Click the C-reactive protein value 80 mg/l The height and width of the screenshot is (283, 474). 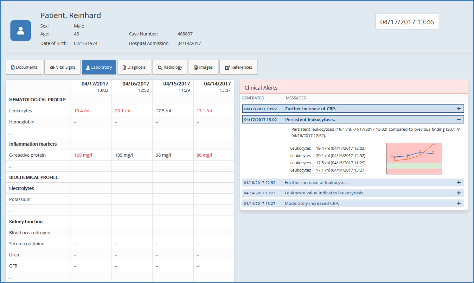[x=204, y=155]
